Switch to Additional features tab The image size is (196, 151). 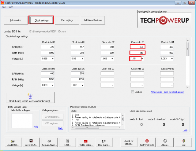coord(93,21)
